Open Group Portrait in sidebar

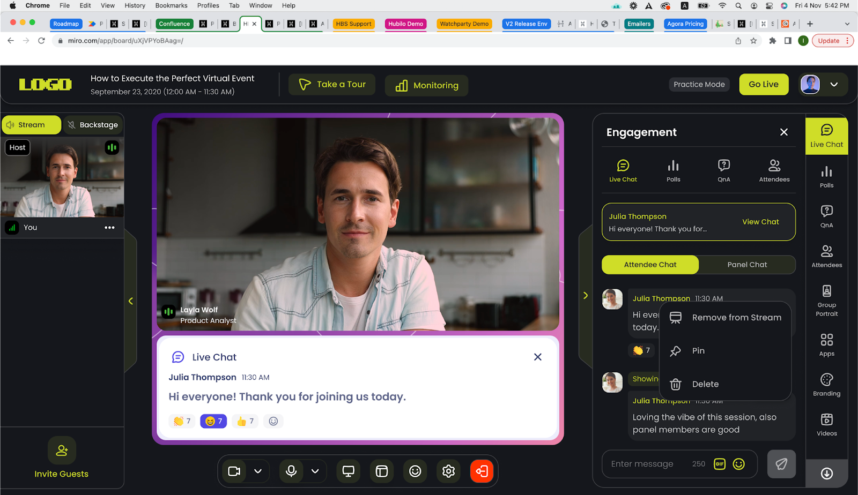tap(826, 301)
